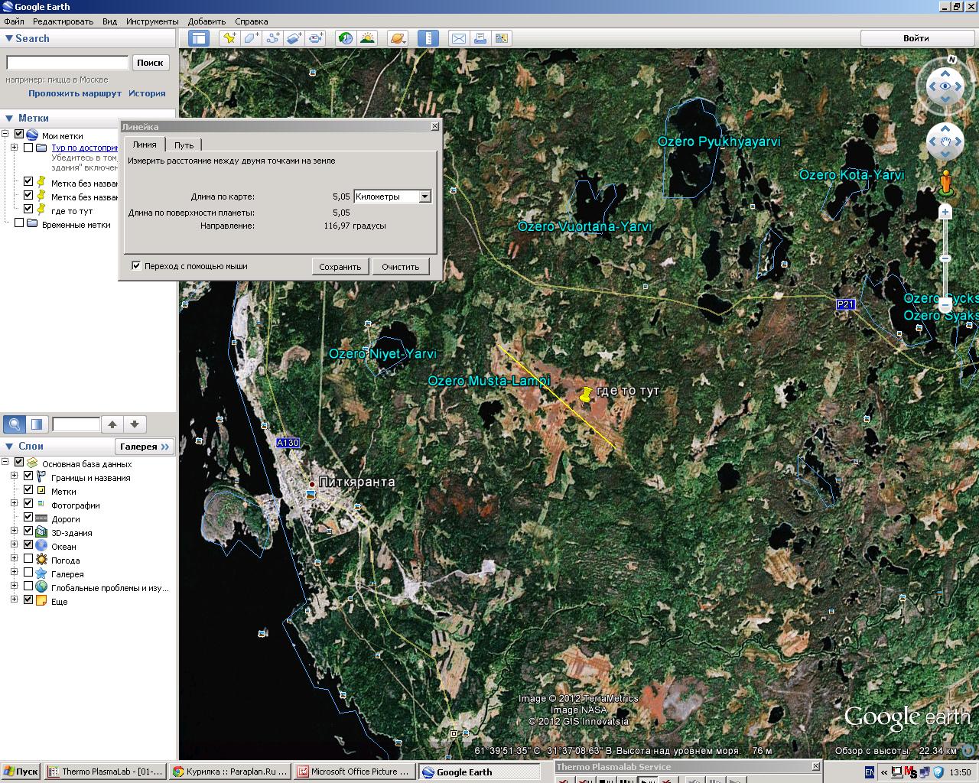Viewport: 979px width, 783px height.
Task: Open the 'Файл' menu
Action: (14, 21)
